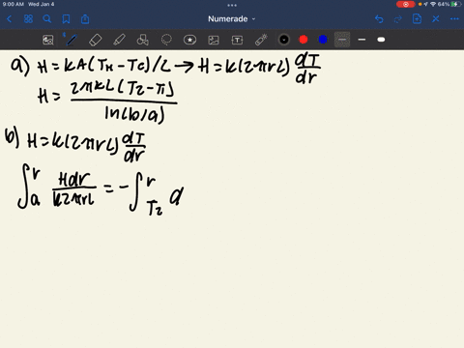This screenshot has height=348, width=464.
Task: Select the Eraser tool
Action: coord(96,40)
